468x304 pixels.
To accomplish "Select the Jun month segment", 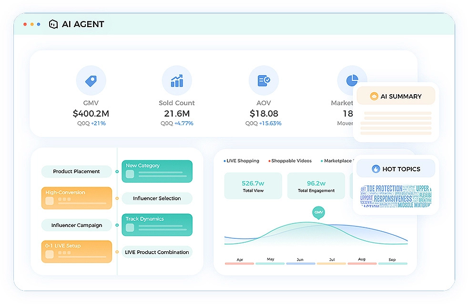I will [300, 261].
